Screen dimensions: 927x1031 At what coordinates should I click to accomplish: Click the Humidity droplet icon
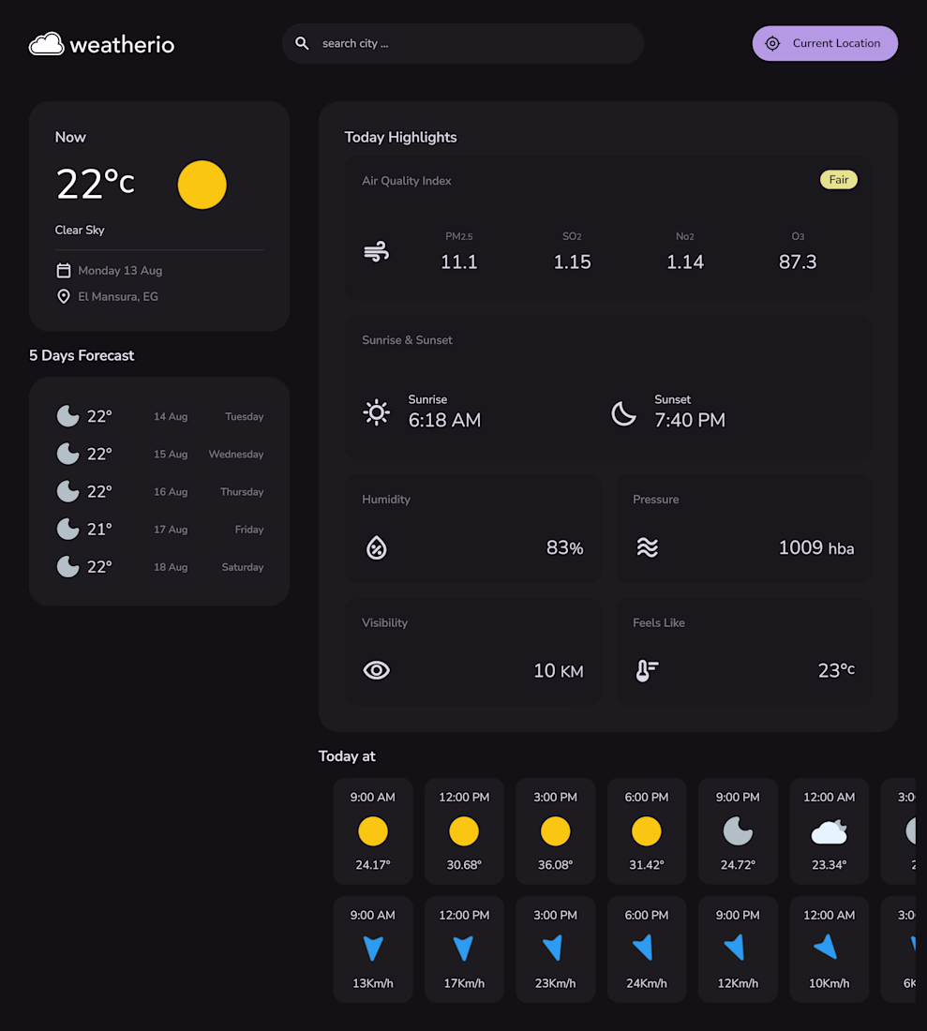[x=377, y=547]
